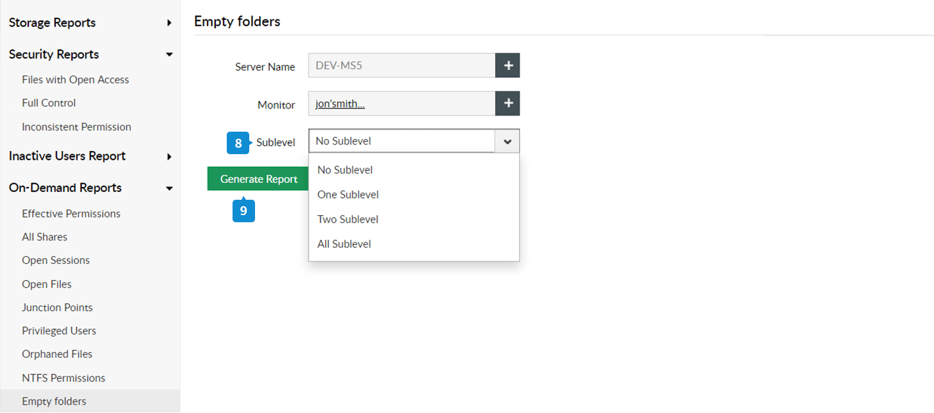The image size is (934, 413).
Task: Open the NTFS Permissions report
Action: coord(64,378)
